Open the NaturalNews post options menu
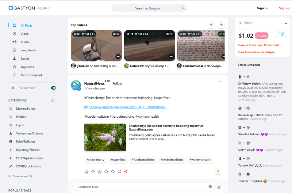 click(220, 82)
